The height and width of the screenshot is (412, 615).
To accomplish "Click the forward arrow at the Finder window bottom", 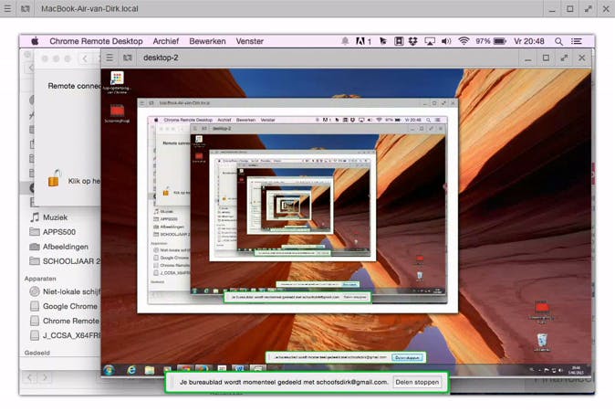I will (x=45, y=377).
